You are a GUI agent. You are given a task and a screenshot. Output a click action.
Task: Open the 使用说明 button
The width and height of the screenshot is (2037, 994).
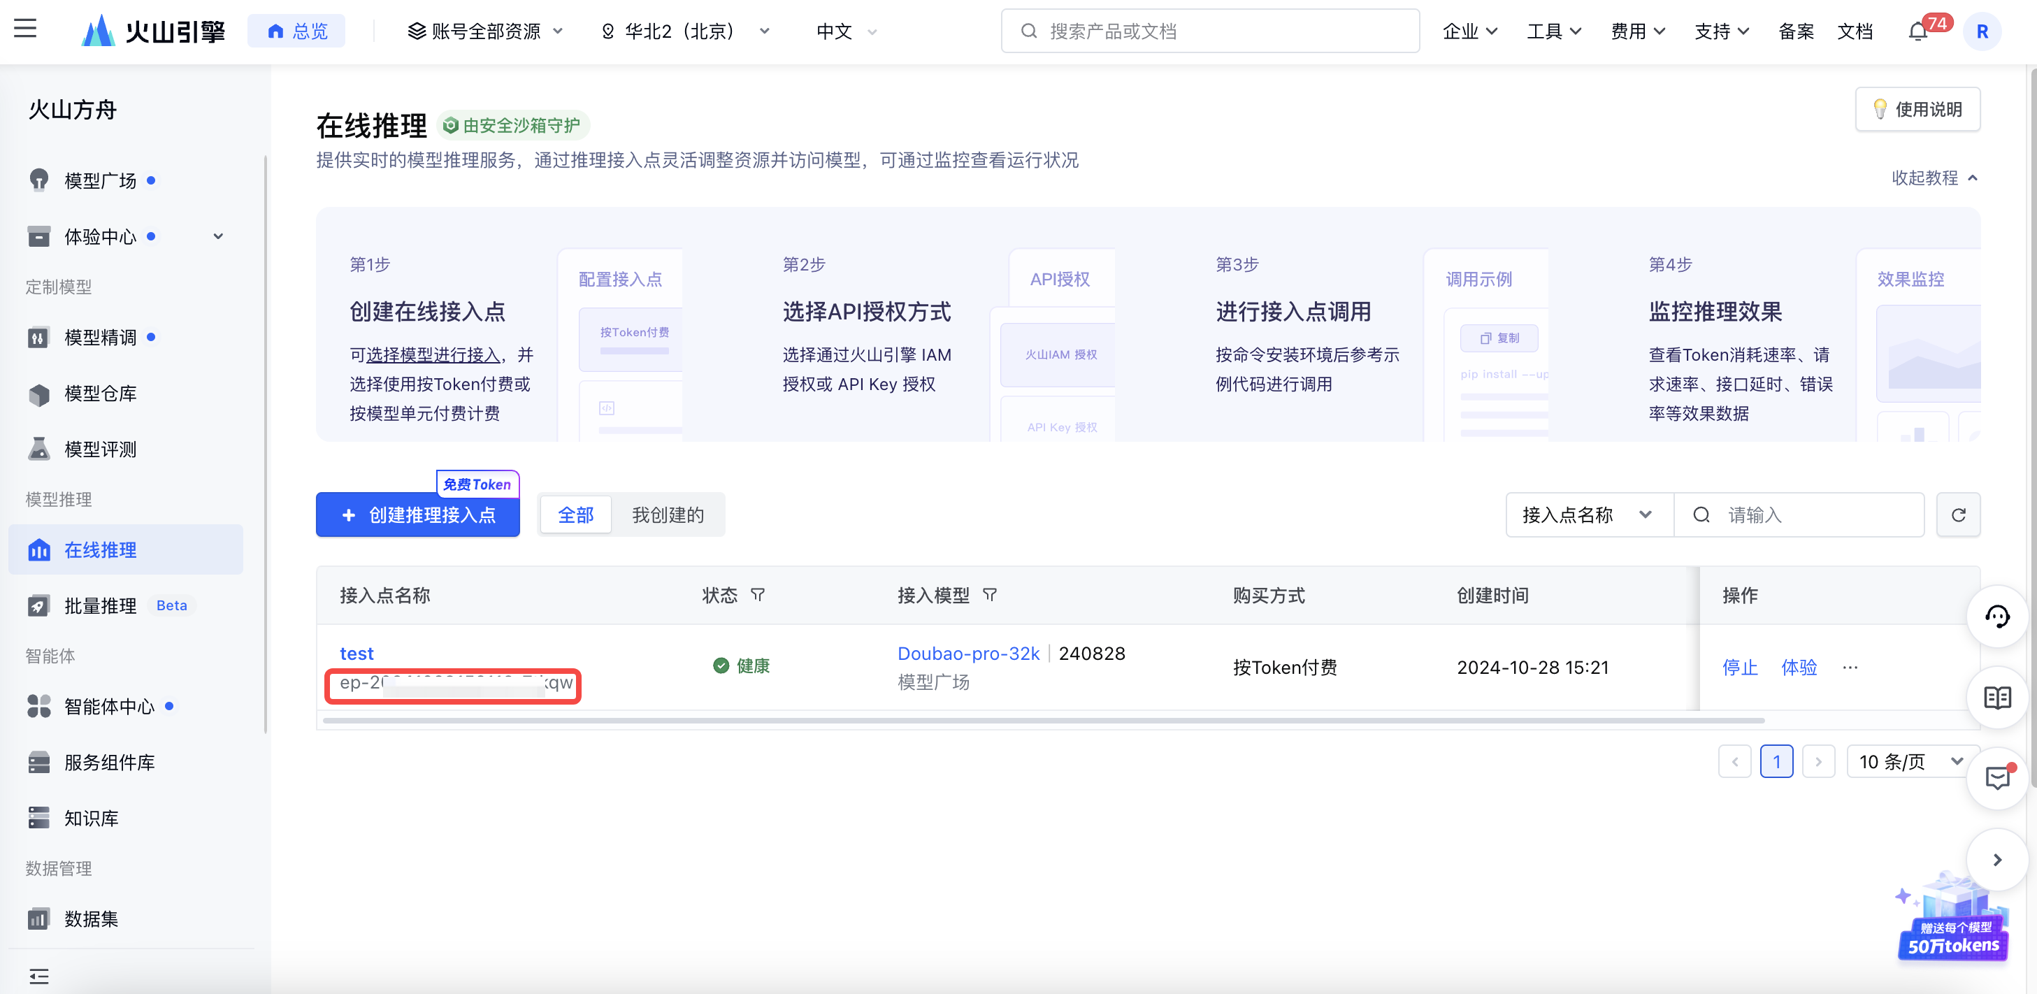(x=1917, y=109)
